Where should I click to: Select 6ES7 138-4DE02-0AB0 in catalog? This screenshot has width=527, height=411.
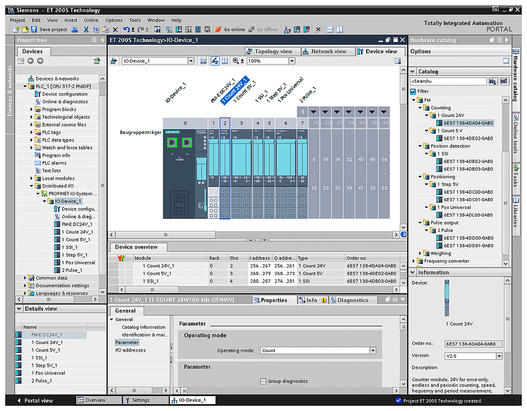tap(468, 138)
